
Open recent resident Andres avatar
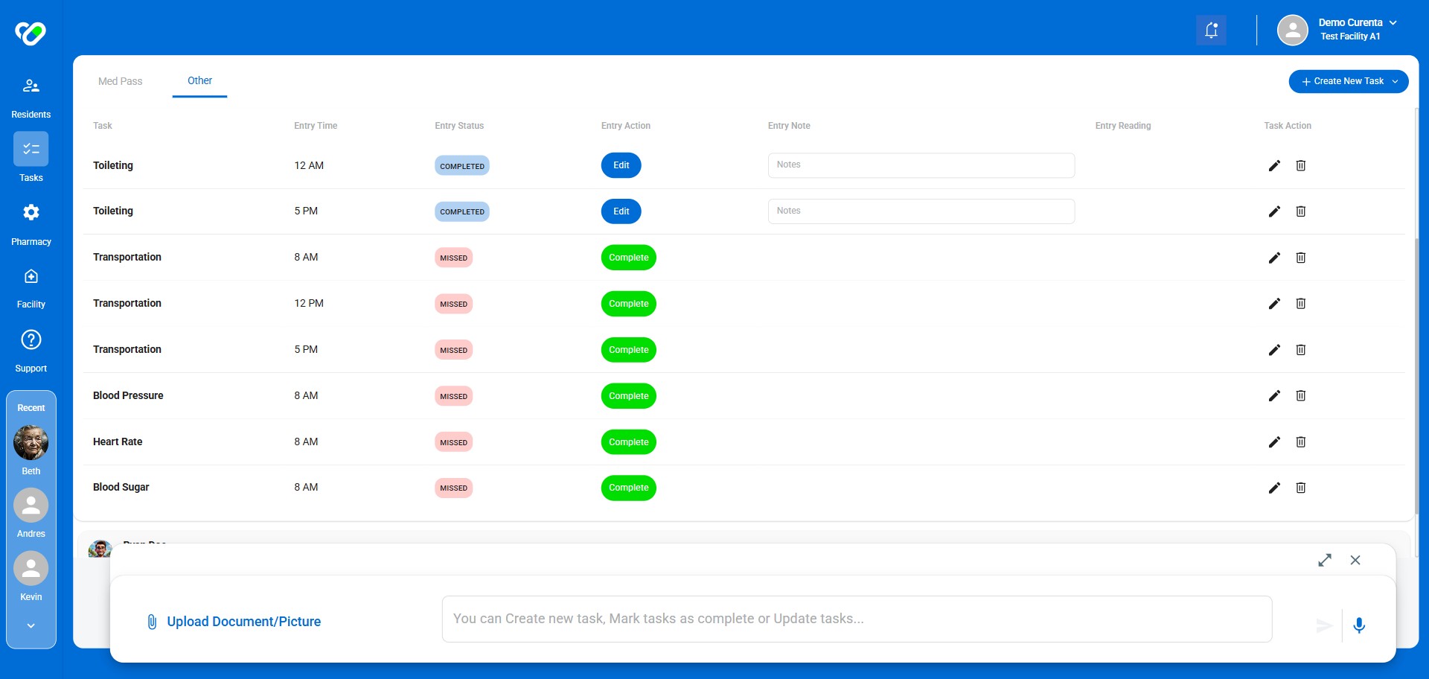tap(31, 506)
